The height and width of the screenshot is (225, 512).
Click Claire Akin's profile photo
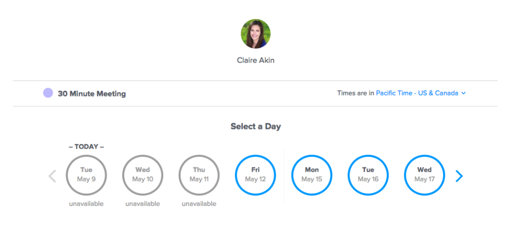[256, 34]
